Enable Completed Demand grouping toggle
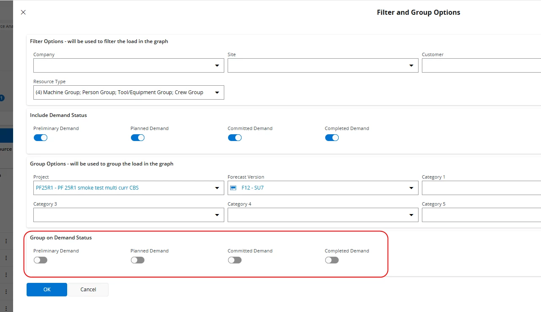Viewport: 541px width, 312px height. tap(332, 260)
